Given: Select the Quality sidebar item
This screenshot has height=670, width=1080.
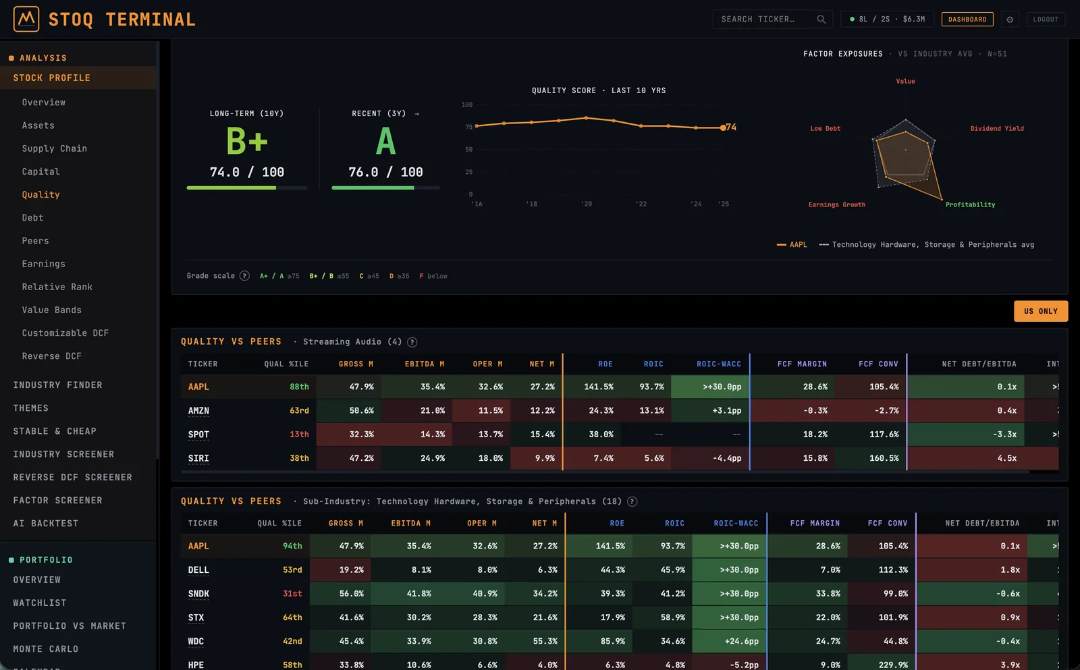Looking at the screenshot, I should [41, 194].
